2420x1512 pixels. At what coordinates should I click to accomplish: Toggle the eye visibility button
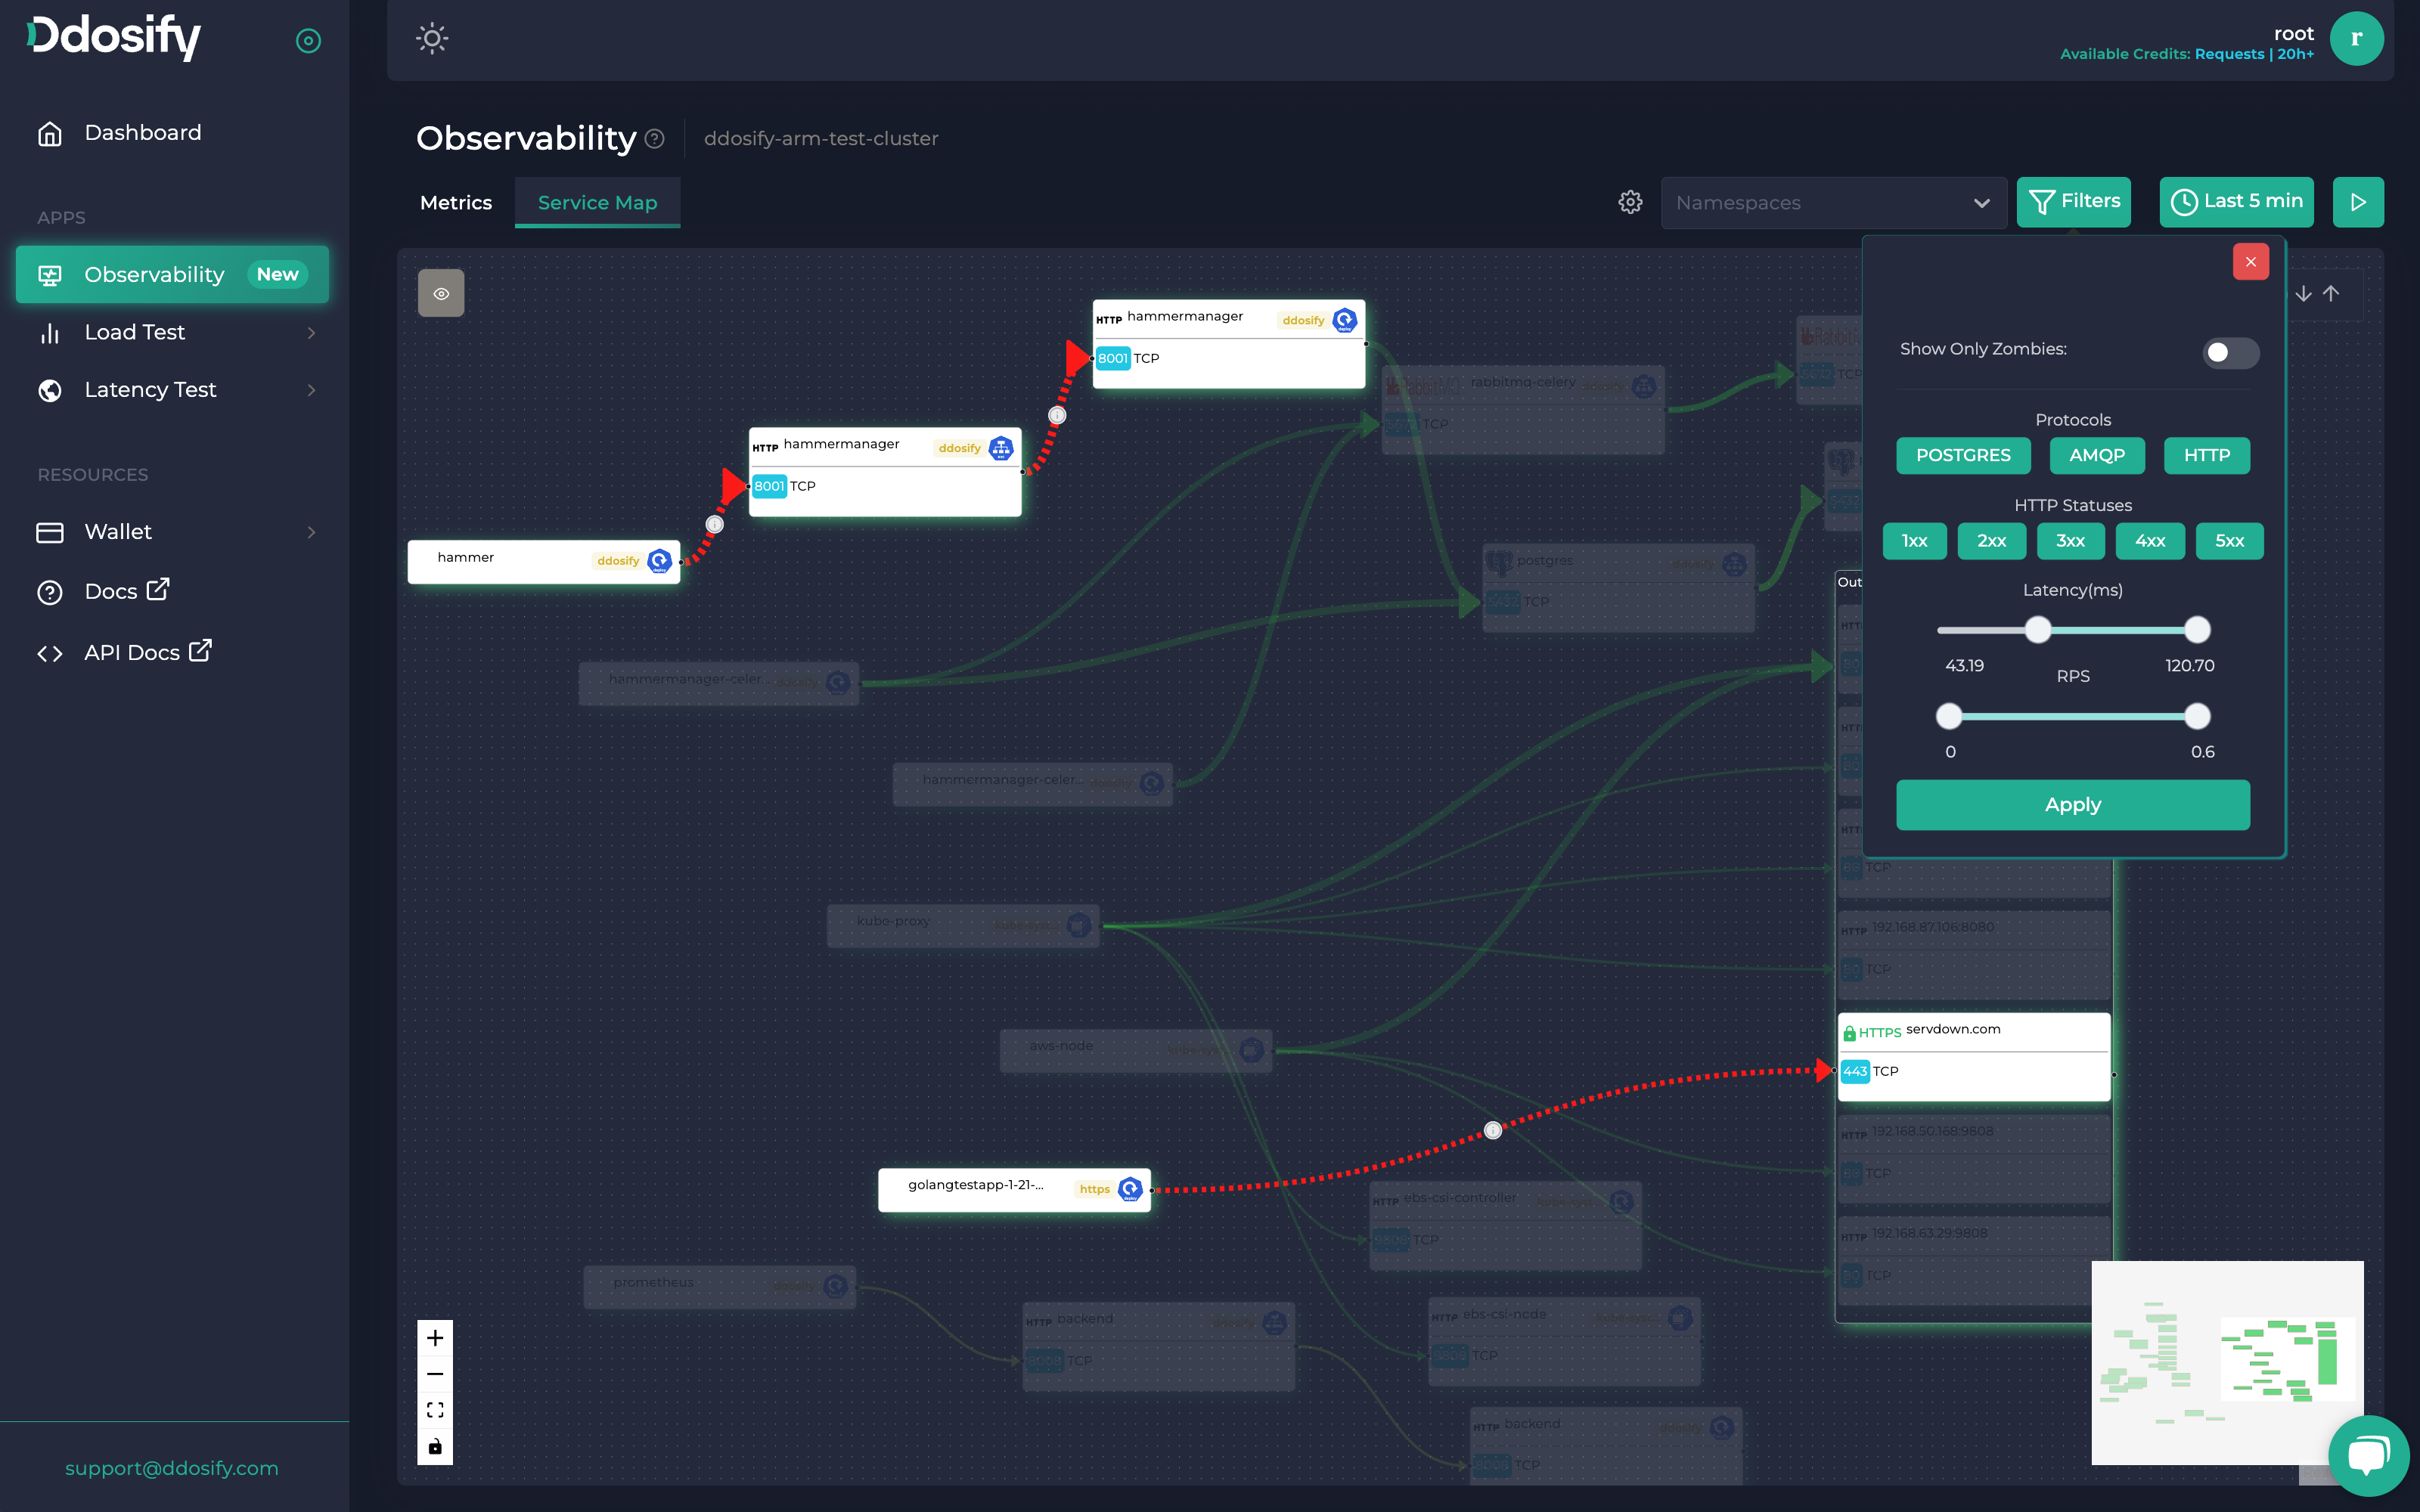coord(441,293)
